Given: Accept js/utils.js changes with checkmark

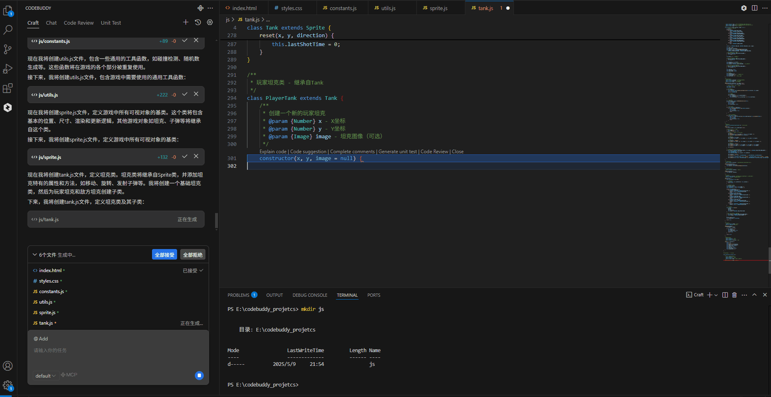Looking at the screenshot, I should (x=185, y=94).
